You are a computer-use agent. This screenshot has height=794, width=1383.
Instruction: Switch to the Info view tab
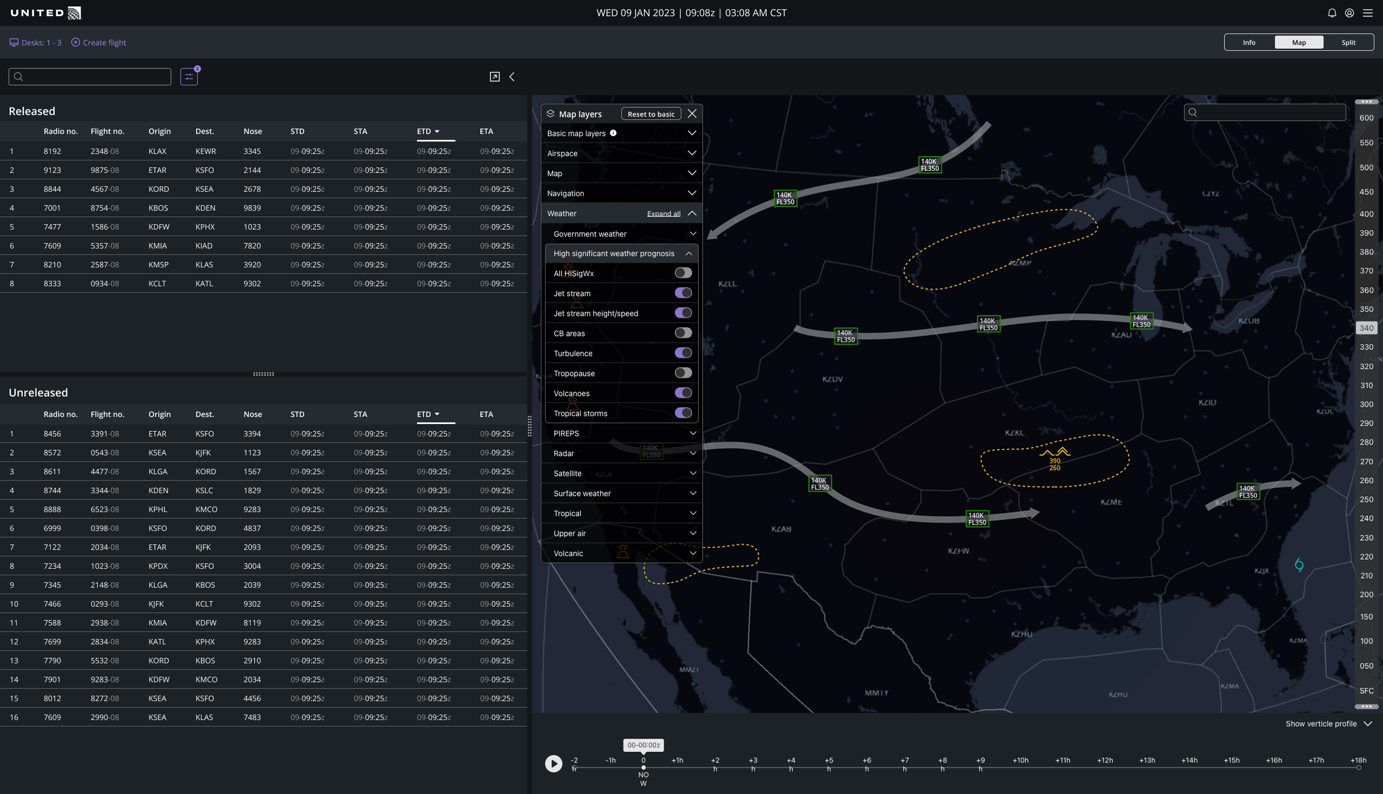point(1249,43)
